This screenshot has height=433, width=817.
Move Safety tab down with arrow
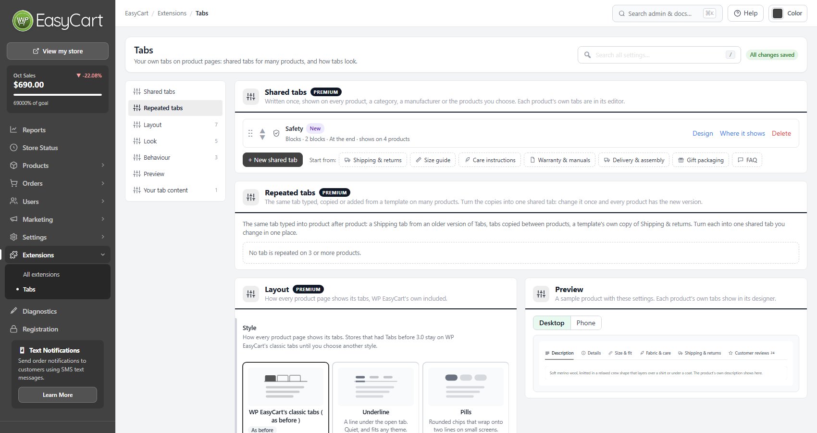(262, 137)
